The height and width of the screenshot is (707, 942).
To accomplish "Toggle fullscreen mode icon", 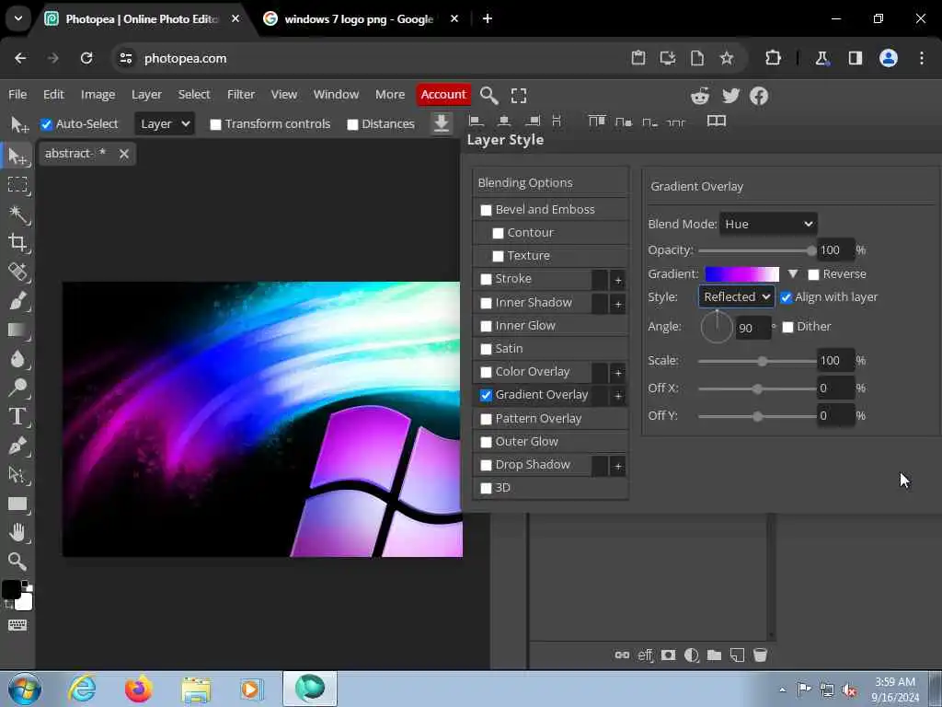I will [x=519, y=95].
